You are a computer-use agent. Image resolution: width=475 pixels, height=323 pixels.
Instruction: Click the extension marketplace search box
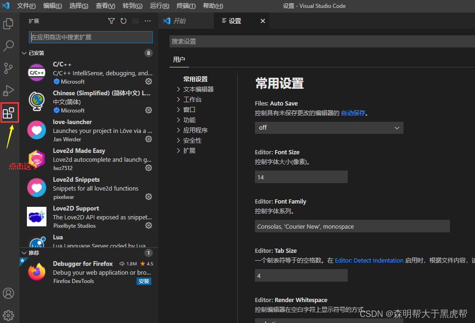tap(91, 37)
